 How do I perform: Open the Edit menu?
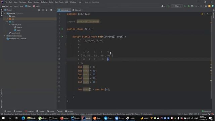tap(10, 2)
